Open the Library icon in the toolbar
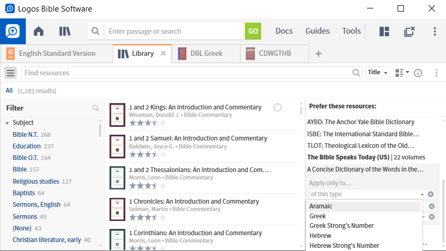This screenshot has width=446, height=251. [65, 31]
